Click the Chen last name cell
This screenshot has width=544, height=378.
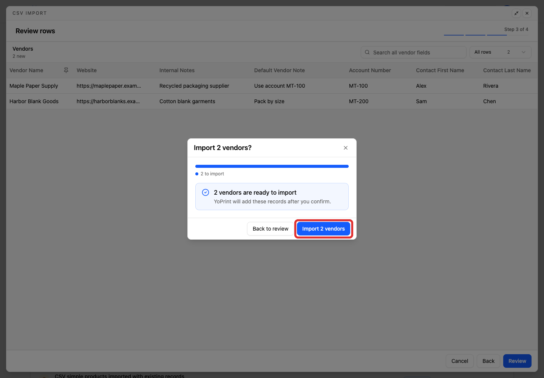tap(490, 101)
